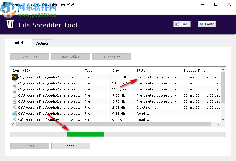
Task: Click the Clear List button
Action: pyautogui.click(x=112, y=57)
